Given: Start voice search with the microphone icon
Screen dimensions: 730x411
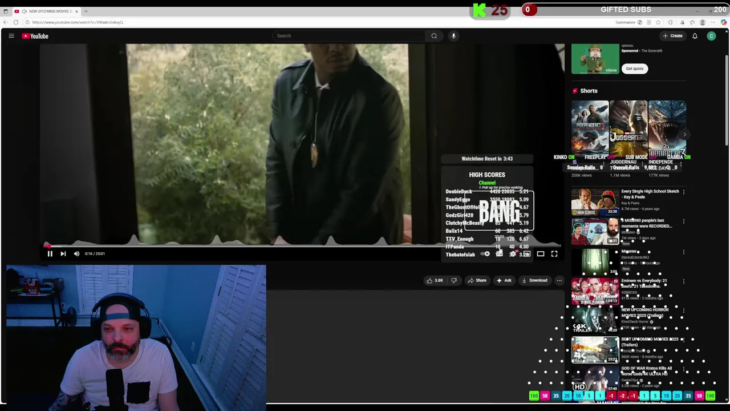Looking at the screenshot, I should [453, 36].
